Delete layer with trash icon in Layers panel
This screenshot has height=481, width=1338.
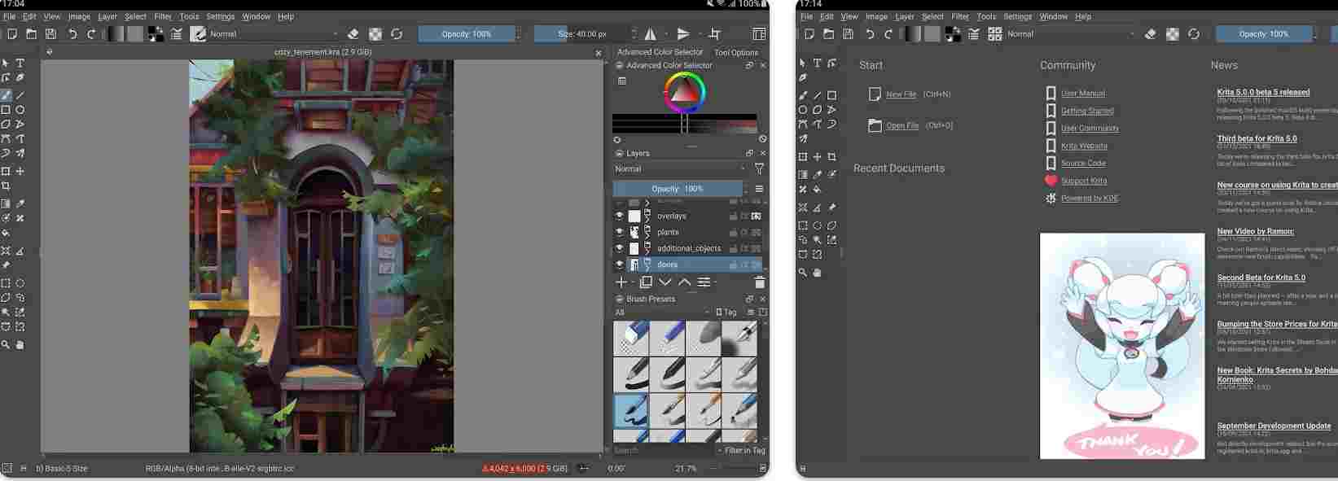click(760, 282)
